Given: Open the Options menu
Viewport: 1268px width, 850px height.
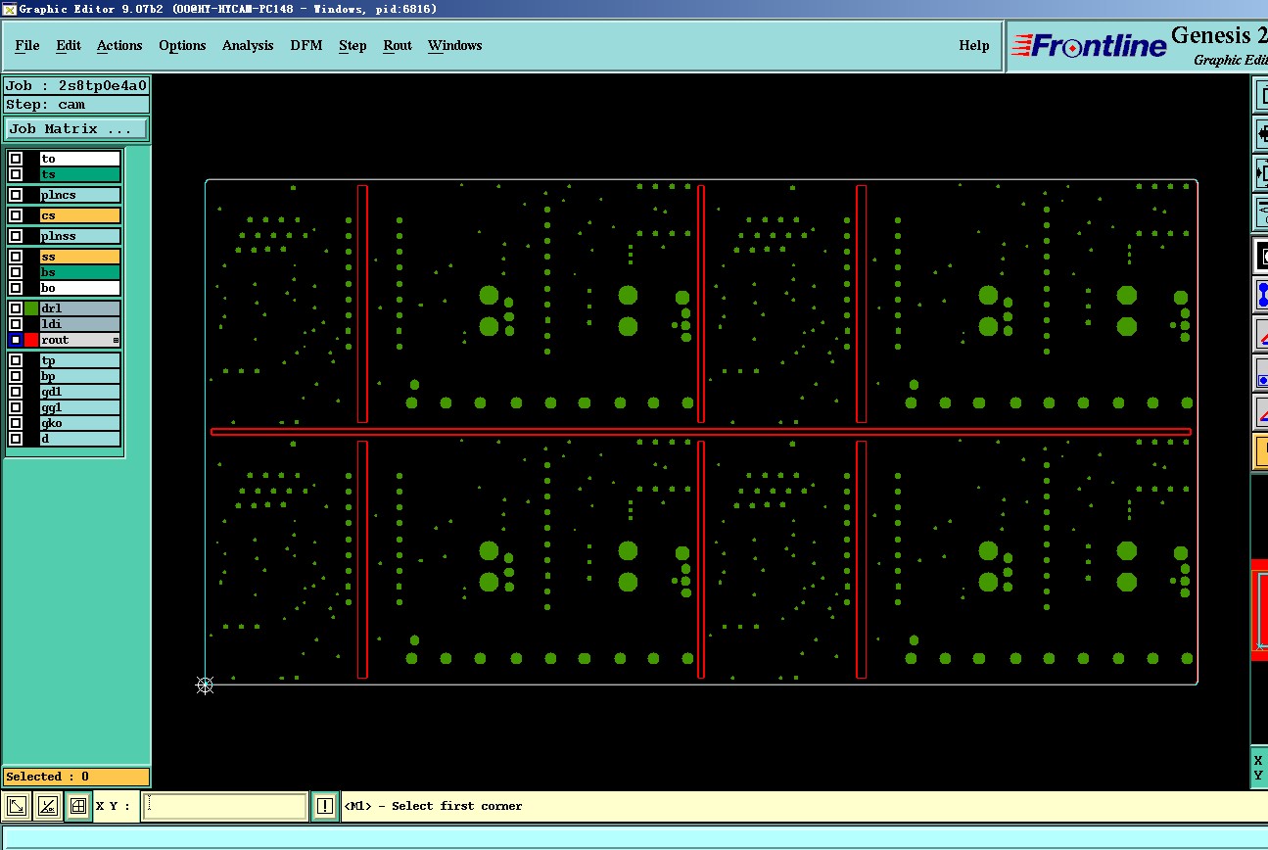Looking at the screenshot, I should coord(182,45).
